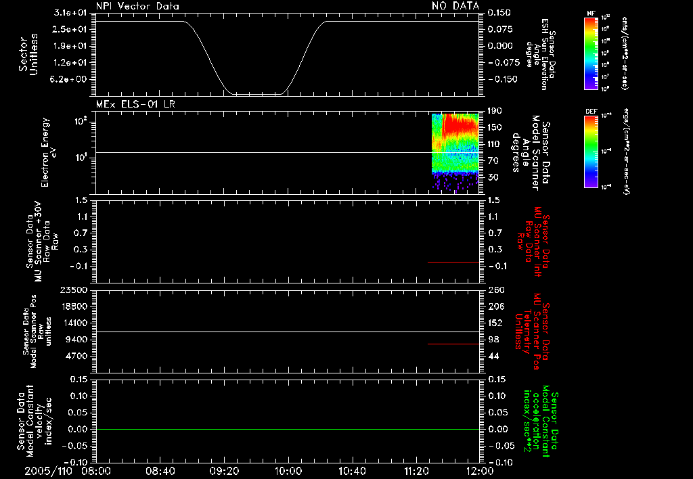Click the 09:20 time axis label
Viewport: 693px width, 479px height.
(224, 471)
